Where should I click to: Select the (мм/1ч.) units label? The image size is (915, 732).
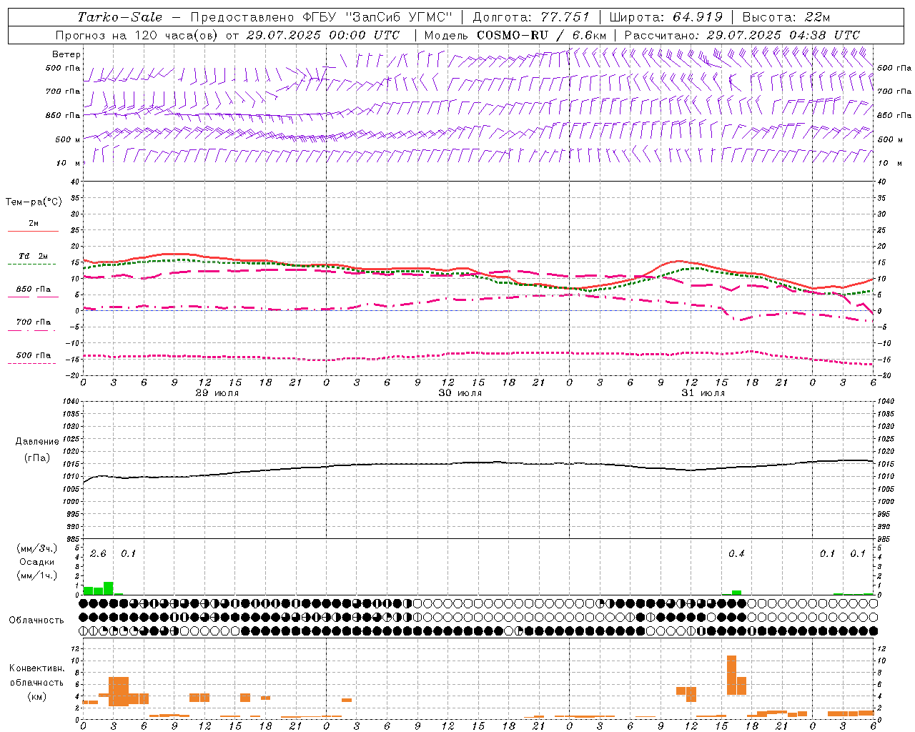37,575
